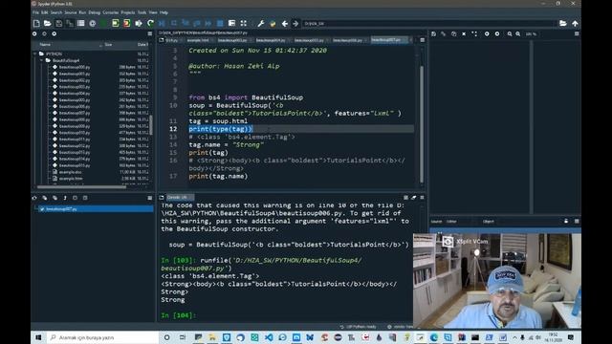Click the @ symbol finder icon
The height and width of the screenshot is (344, 612).
tap(92, 23)
